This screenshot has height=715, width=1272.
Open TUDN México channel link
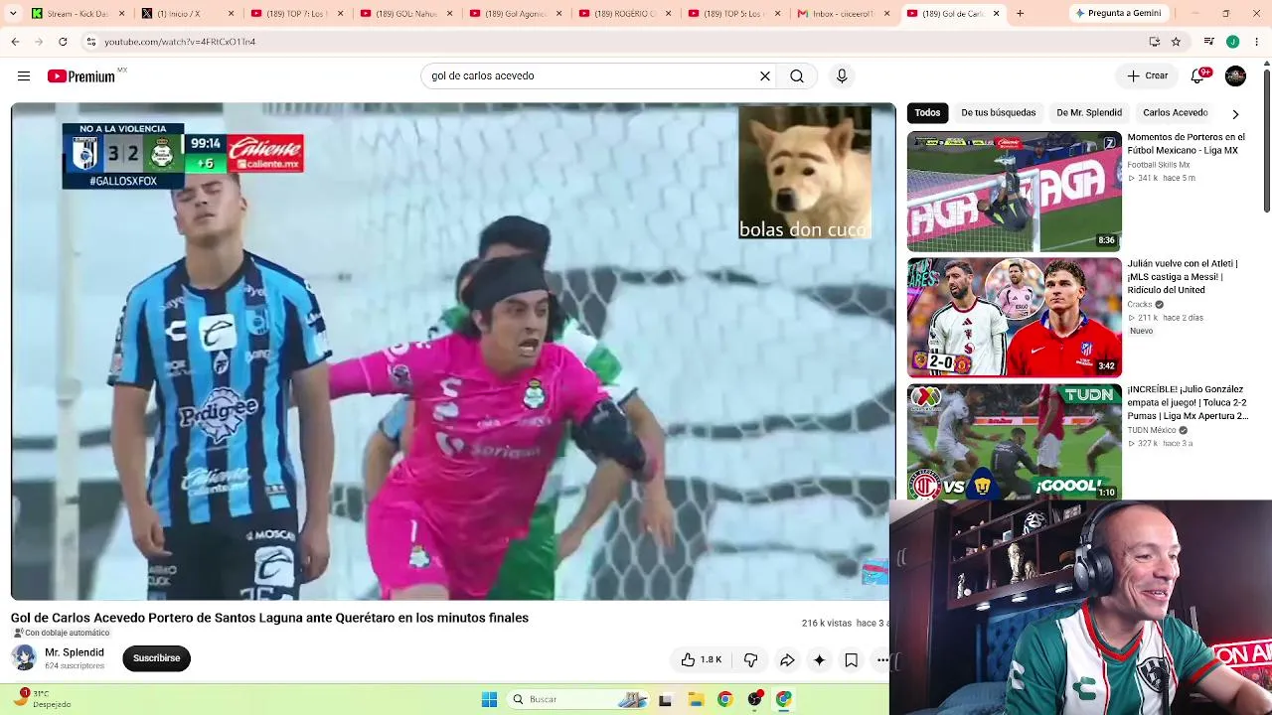pyautogui.click(x=1152, y=430)
